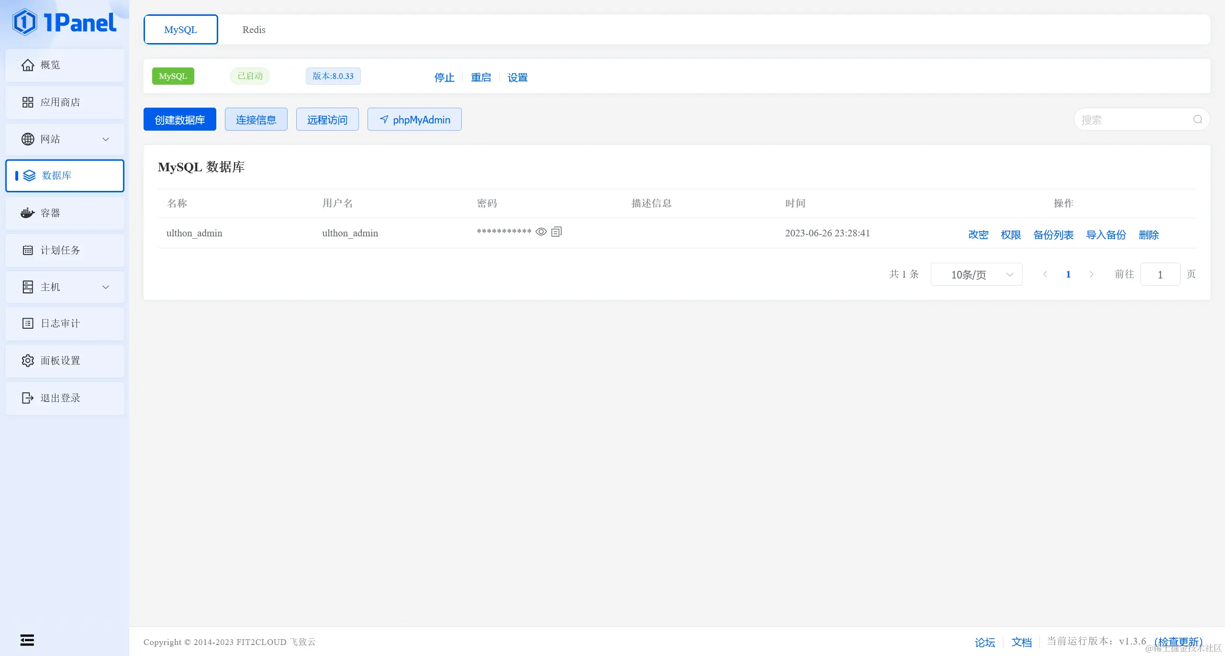Viewport: 1225px width, 656px height.
Task: Collapse sidebar with the bottom menu icon
Action: point(27,640)
